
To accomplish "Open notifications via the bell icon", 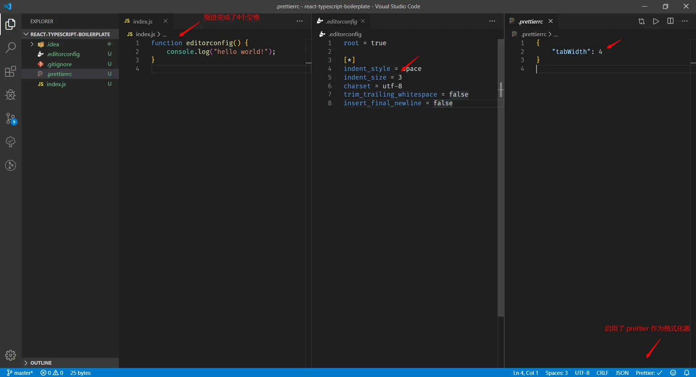I will [x=687, y=373].
